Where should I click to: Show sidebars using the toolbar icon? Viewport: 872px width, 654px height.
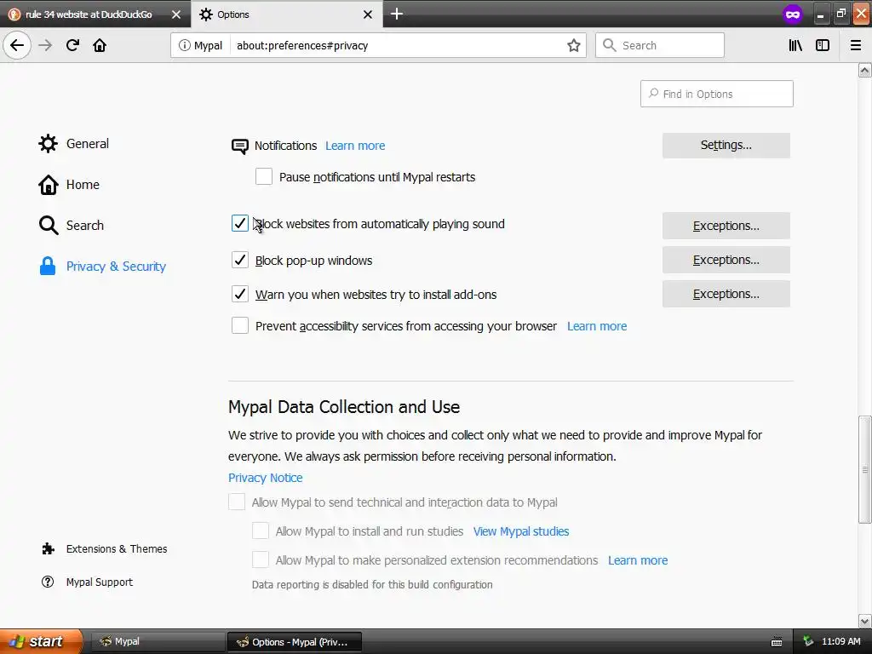(x=823, y=45)
